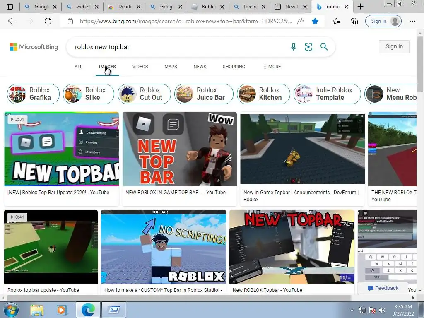Click the blue favorites star icon
The image size is (424, 318).
click(x=315, y=21)
